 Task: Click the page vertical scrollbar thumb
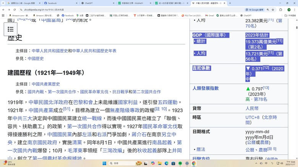(x=297, y=27)
